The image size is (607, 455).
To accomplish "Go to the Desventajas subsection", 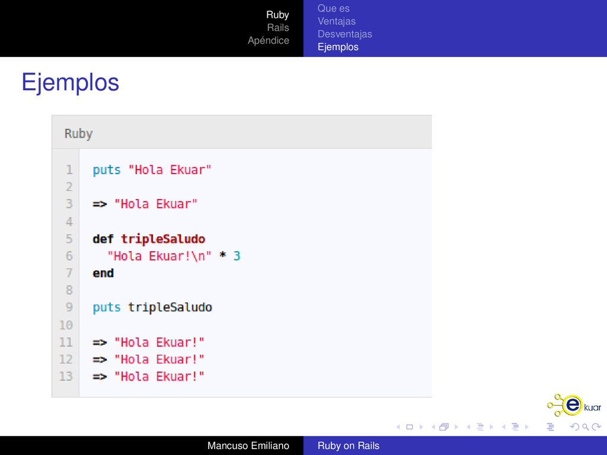I will 345,34.
